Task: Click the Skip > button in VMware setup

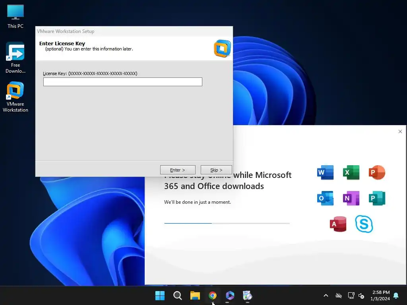Action: click(x=216, y=170)
